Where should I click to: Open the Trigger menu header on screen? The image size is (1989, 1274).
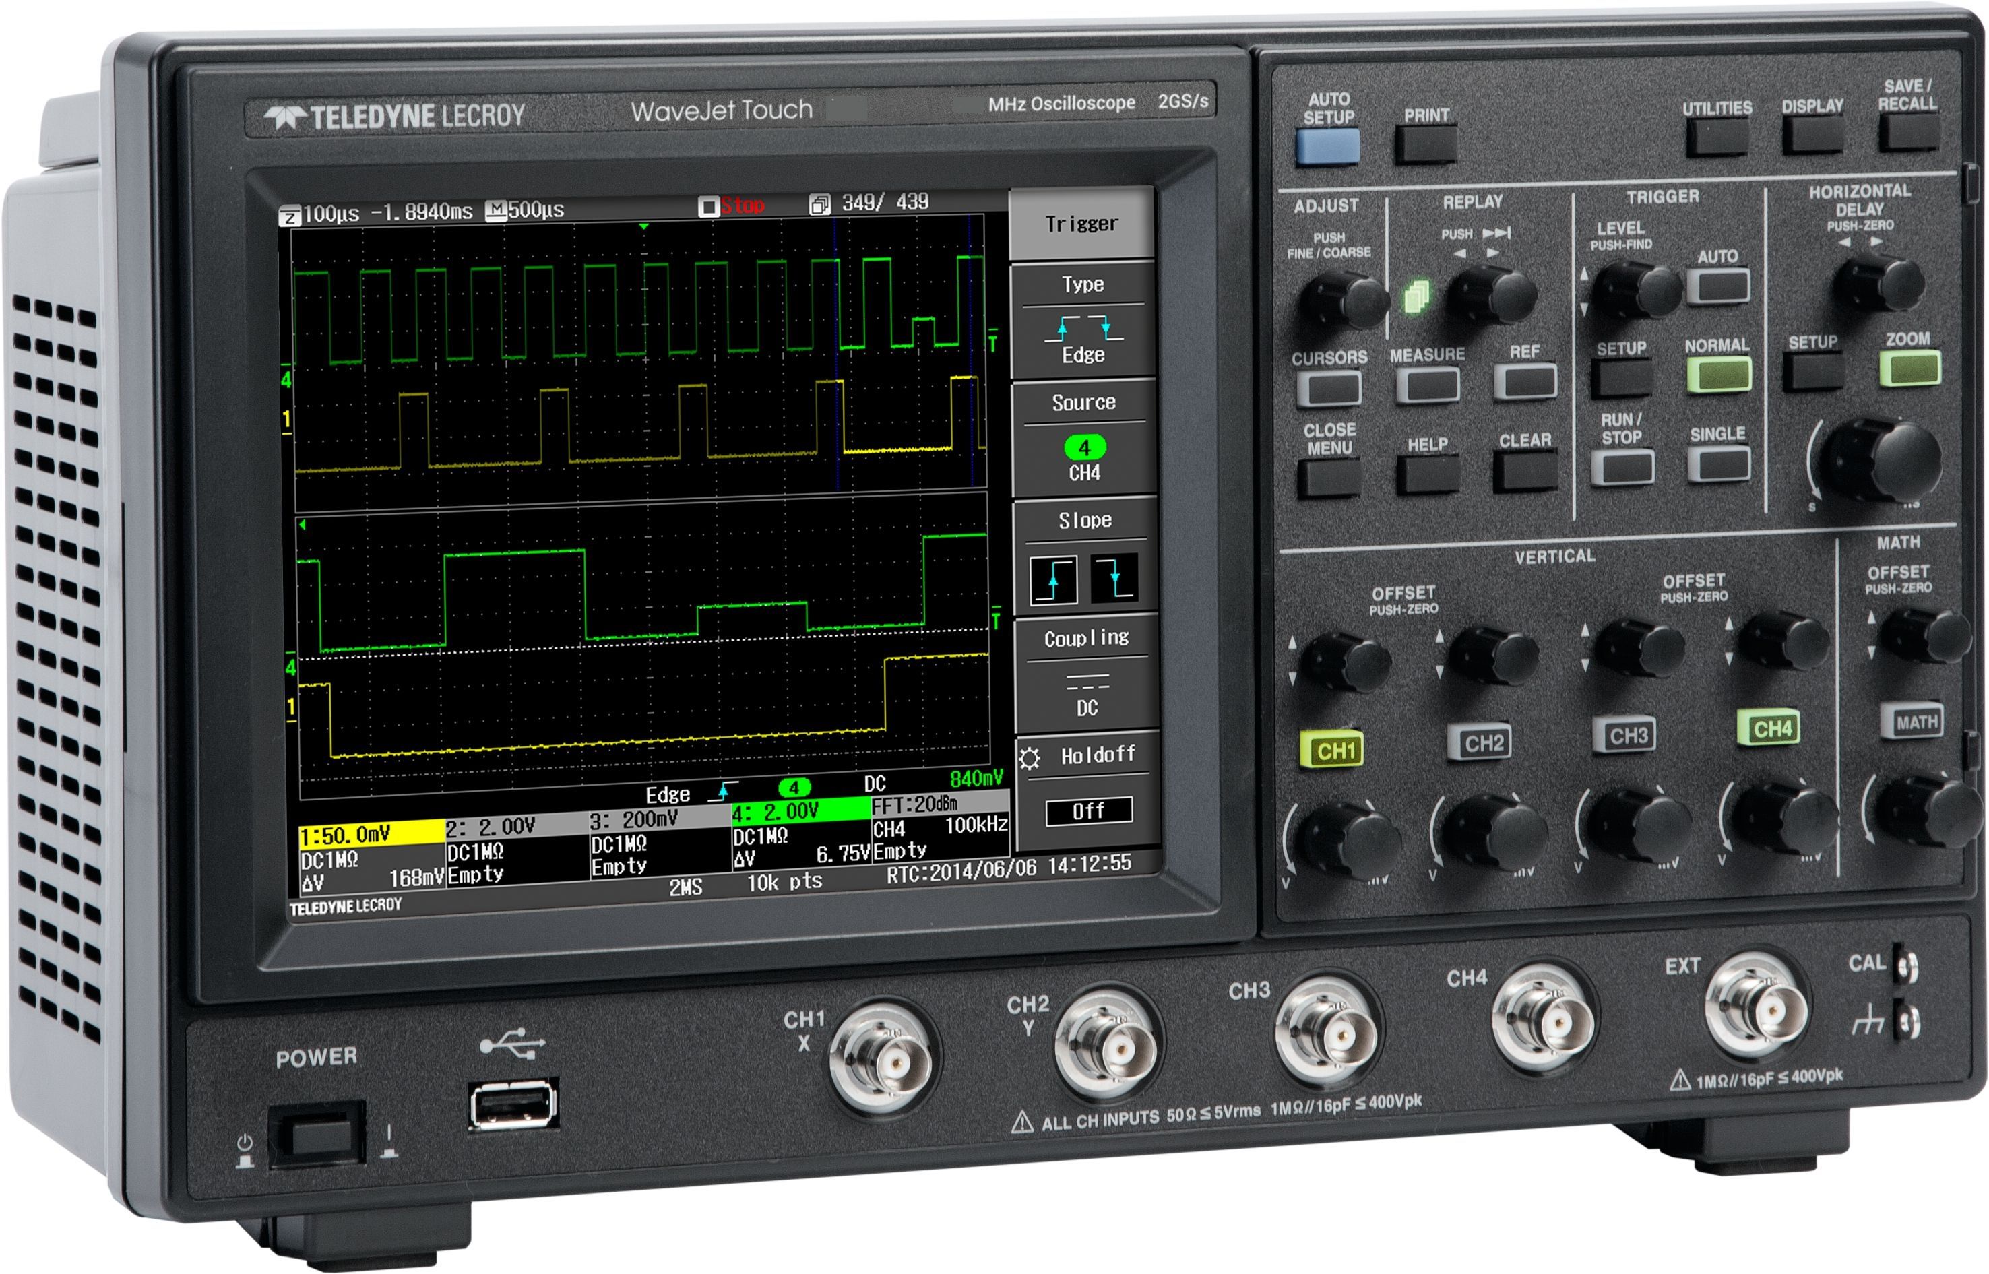pyautogui.click(x=1081, y=224)
